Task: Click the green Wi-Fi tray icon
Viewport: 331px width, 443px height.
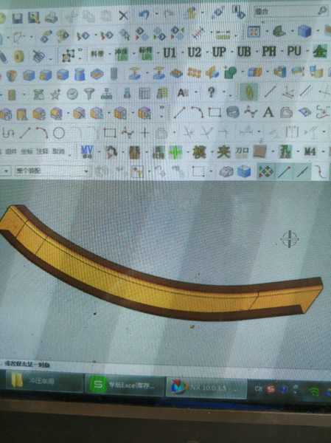Action: [313, 391]
